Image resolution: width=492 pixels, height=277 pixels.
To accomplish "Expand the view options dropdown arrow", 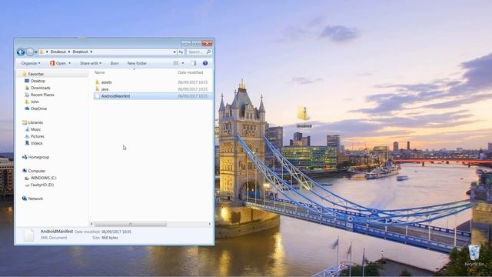I will [183, 63].
